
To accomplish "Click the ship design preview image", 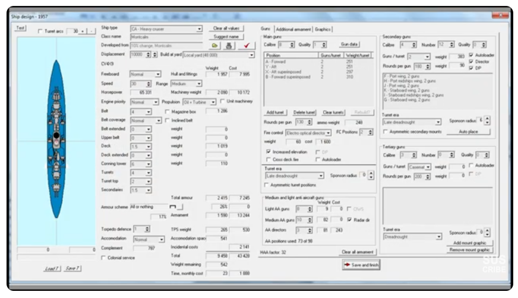I will [x=56, y=141].
